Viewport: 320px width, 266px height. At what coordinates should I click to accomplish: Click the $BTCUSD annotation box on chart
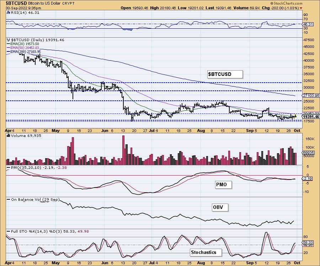[225, 74]
